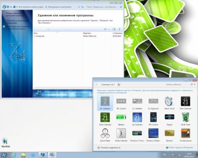This screenshot has height=158, width=198.
Task: Select the 14. Digiclock gadget
Action: click(153, 103)
